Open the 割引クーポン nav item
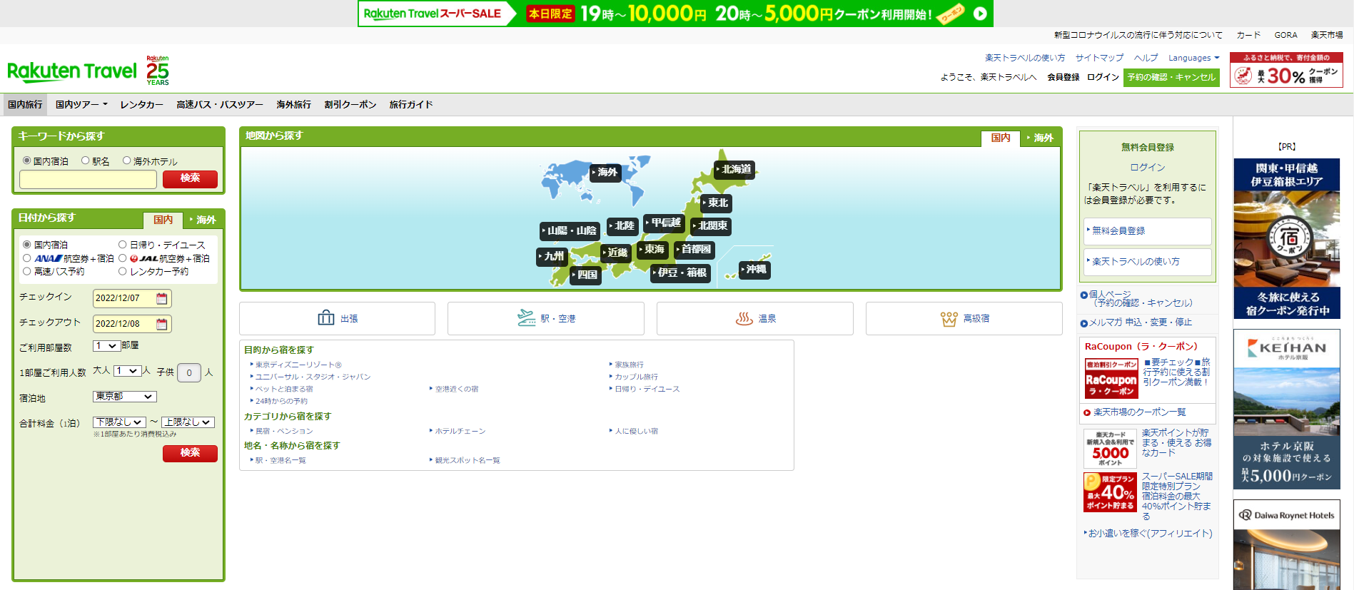1354x590 pixels. pyautogui.click(x=350, y=104)
